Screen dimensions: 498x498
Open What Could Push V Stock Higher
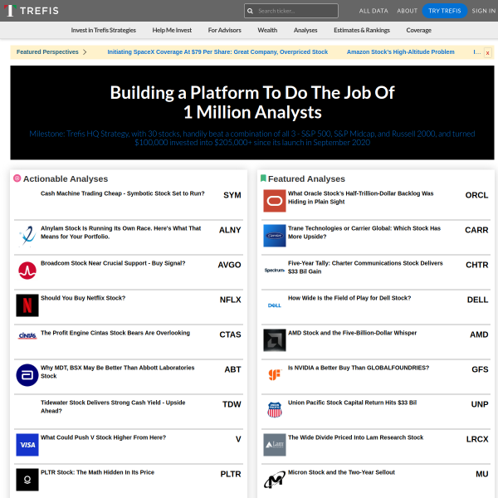(103, 437)
